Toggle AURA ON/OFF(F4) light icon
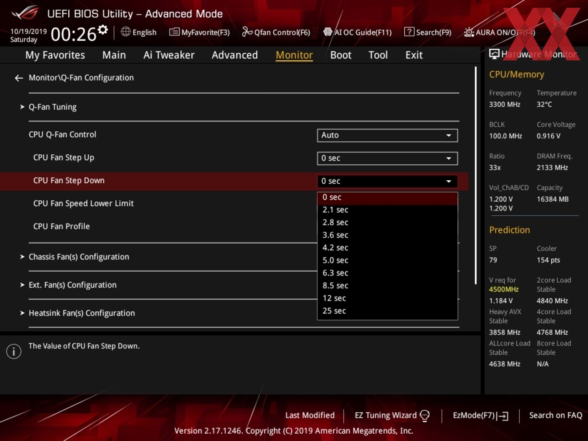 click(x=469, y=32)
